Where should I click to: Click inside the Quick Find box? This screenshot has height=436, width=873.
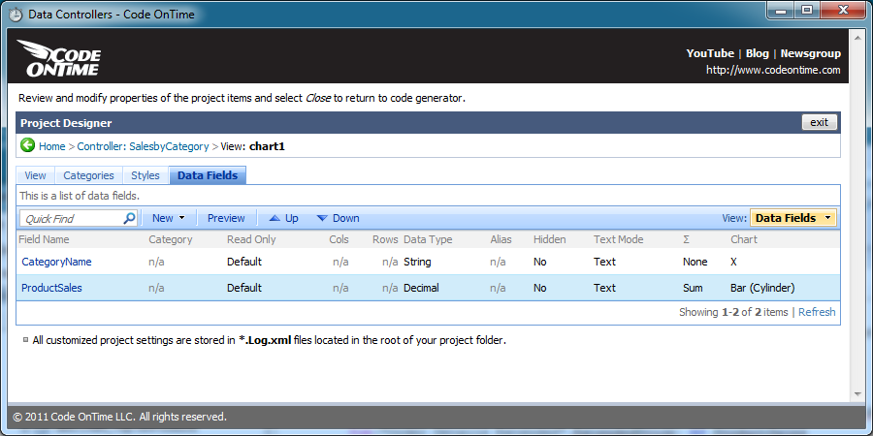[x=73, y=219]
